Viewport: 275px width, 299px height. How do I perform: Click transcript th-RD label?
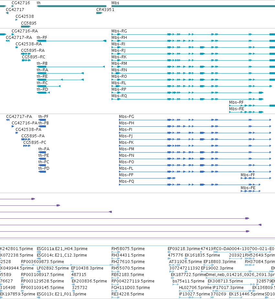[42, 89]
